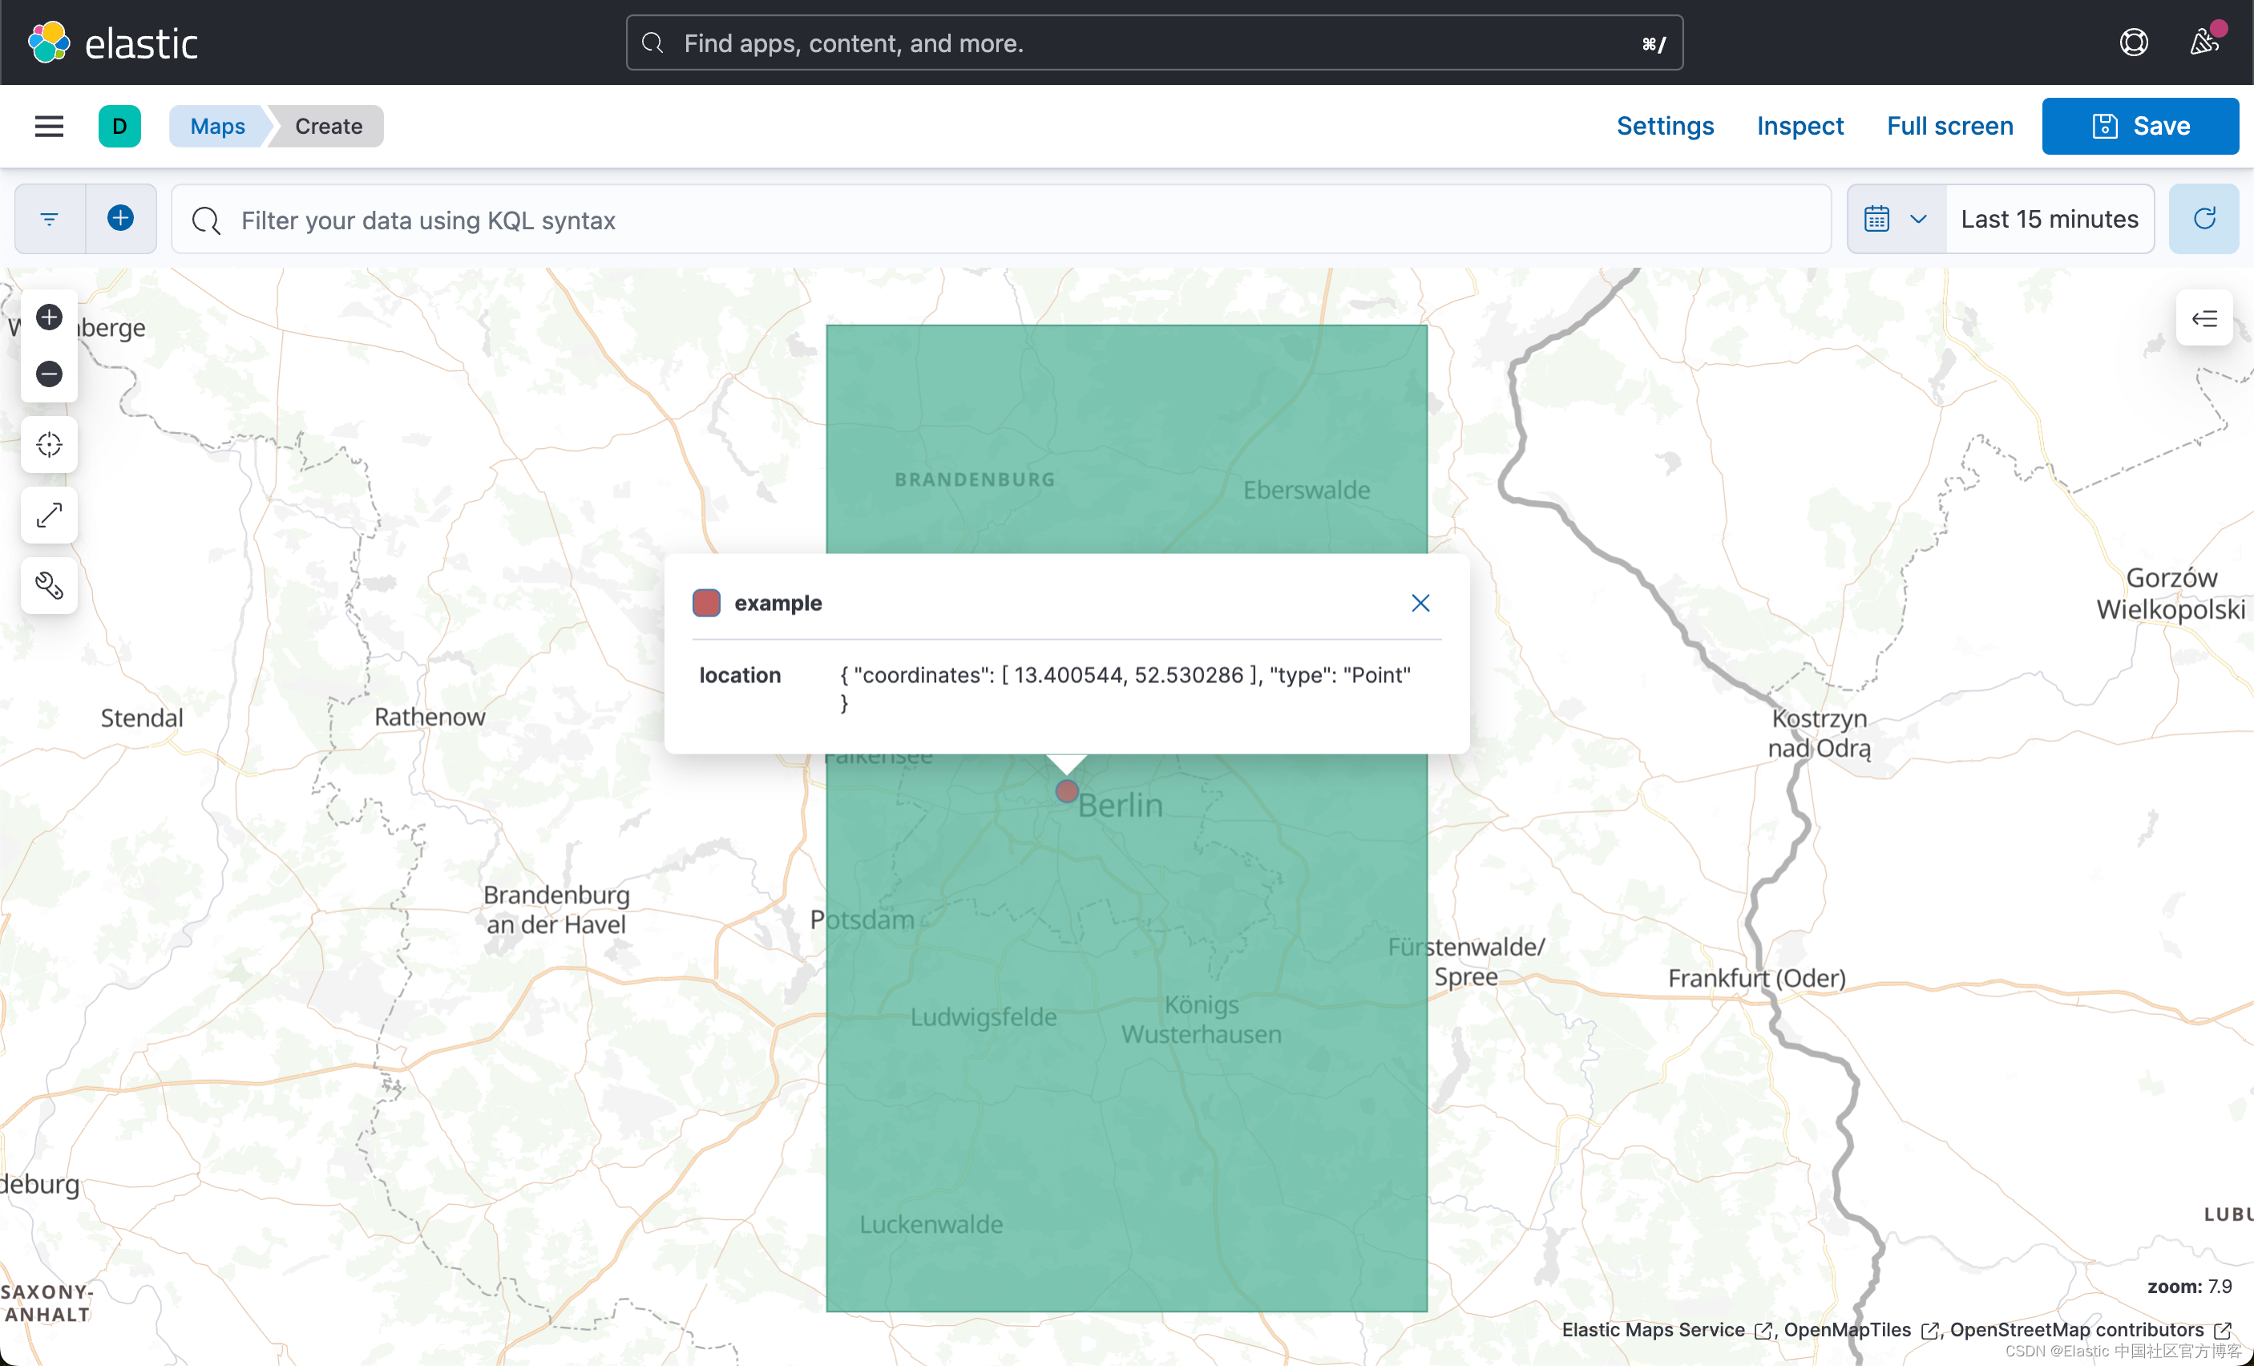This screenshot has height=1366, width=2254.
Task: Toggle the filter options funnel
Action: 50,219
